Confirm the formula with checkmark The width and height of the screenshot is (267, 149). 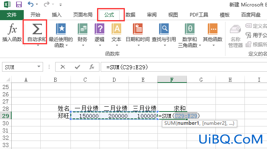point(77,67)
